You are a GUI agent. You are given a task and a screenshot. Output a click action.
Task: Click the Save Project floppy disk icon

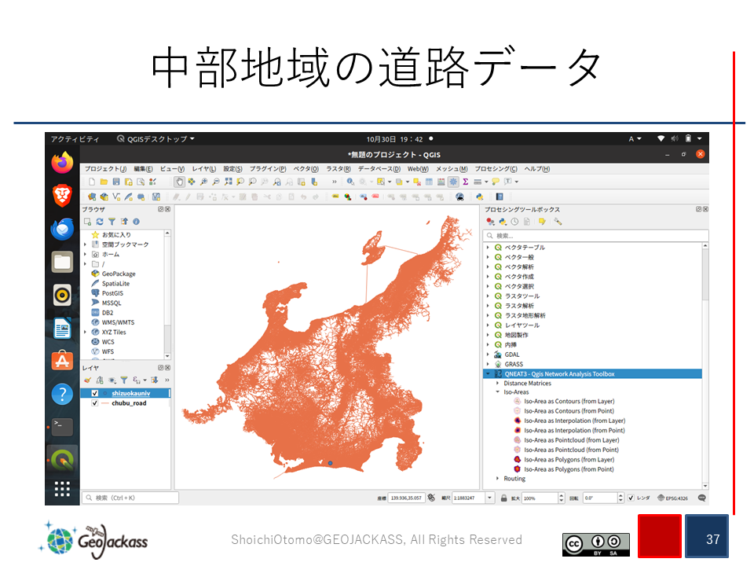coord(116,182)
